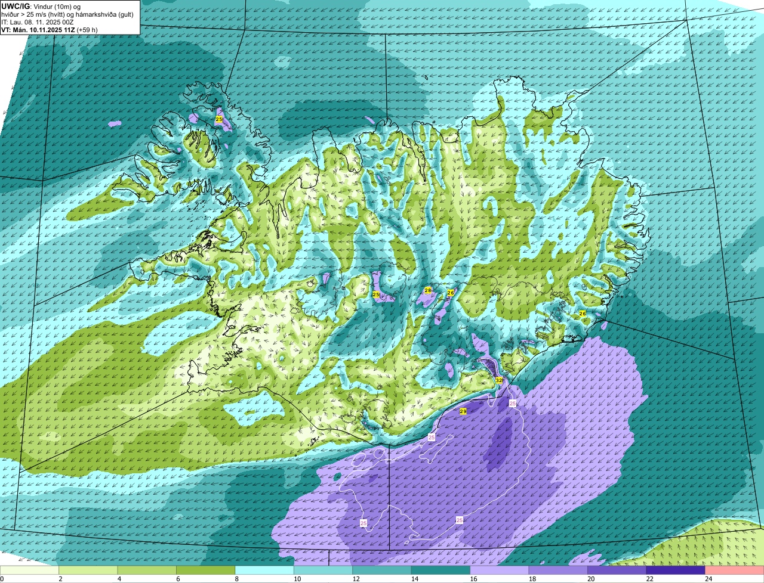
Task: Click the pink above-24 m/s swatch
Action: click(735, 570)
